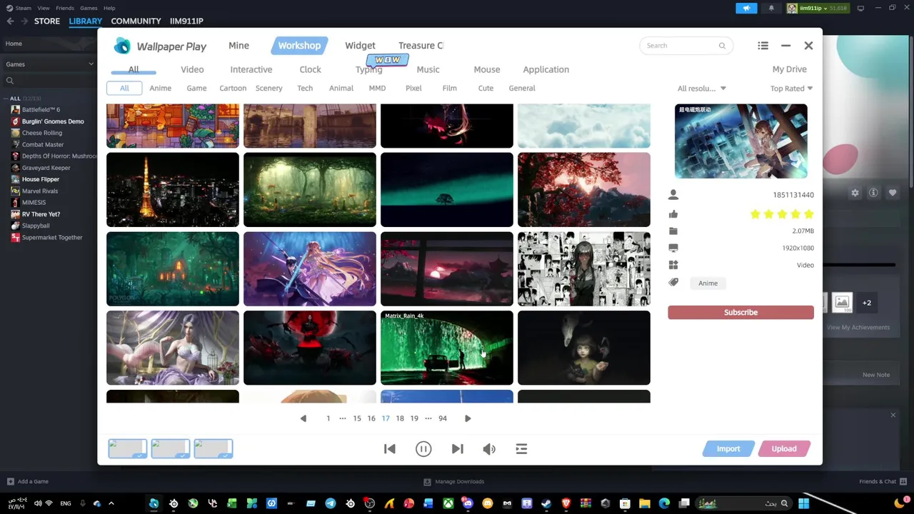
Task: Open Brave browser from the taskbar
Action: click(566, 503)
